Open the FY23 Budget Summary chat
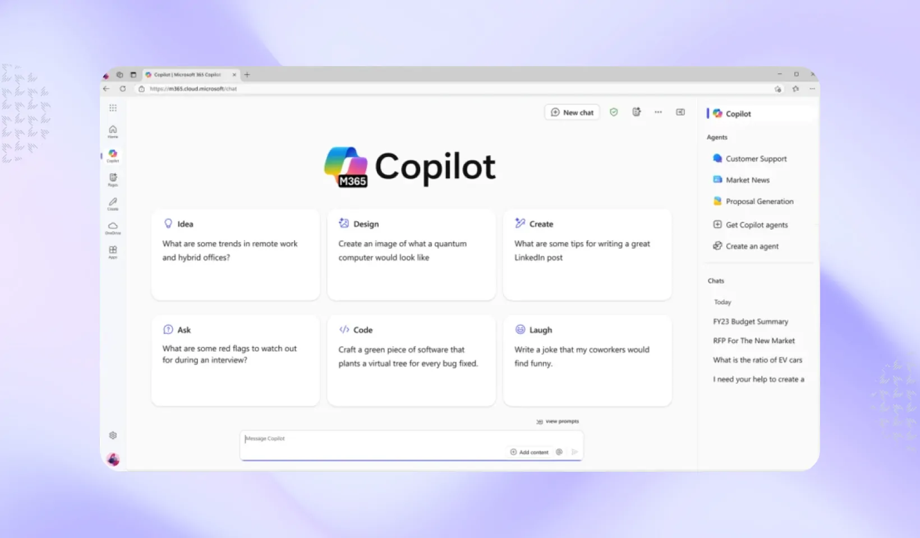Viewport: 920px width, 538px height. pos(751,321)
